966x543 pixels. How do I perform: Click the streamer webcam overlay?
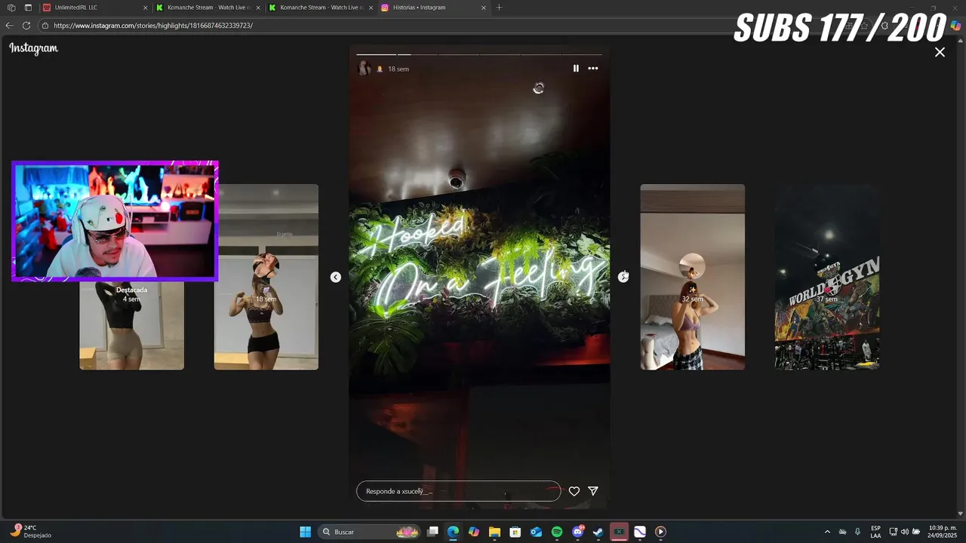(115, 221)
